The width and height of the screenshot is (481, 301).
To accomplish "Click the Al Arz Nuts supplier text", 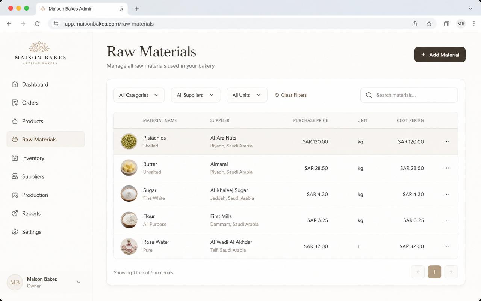I will (x=223, y=138).
